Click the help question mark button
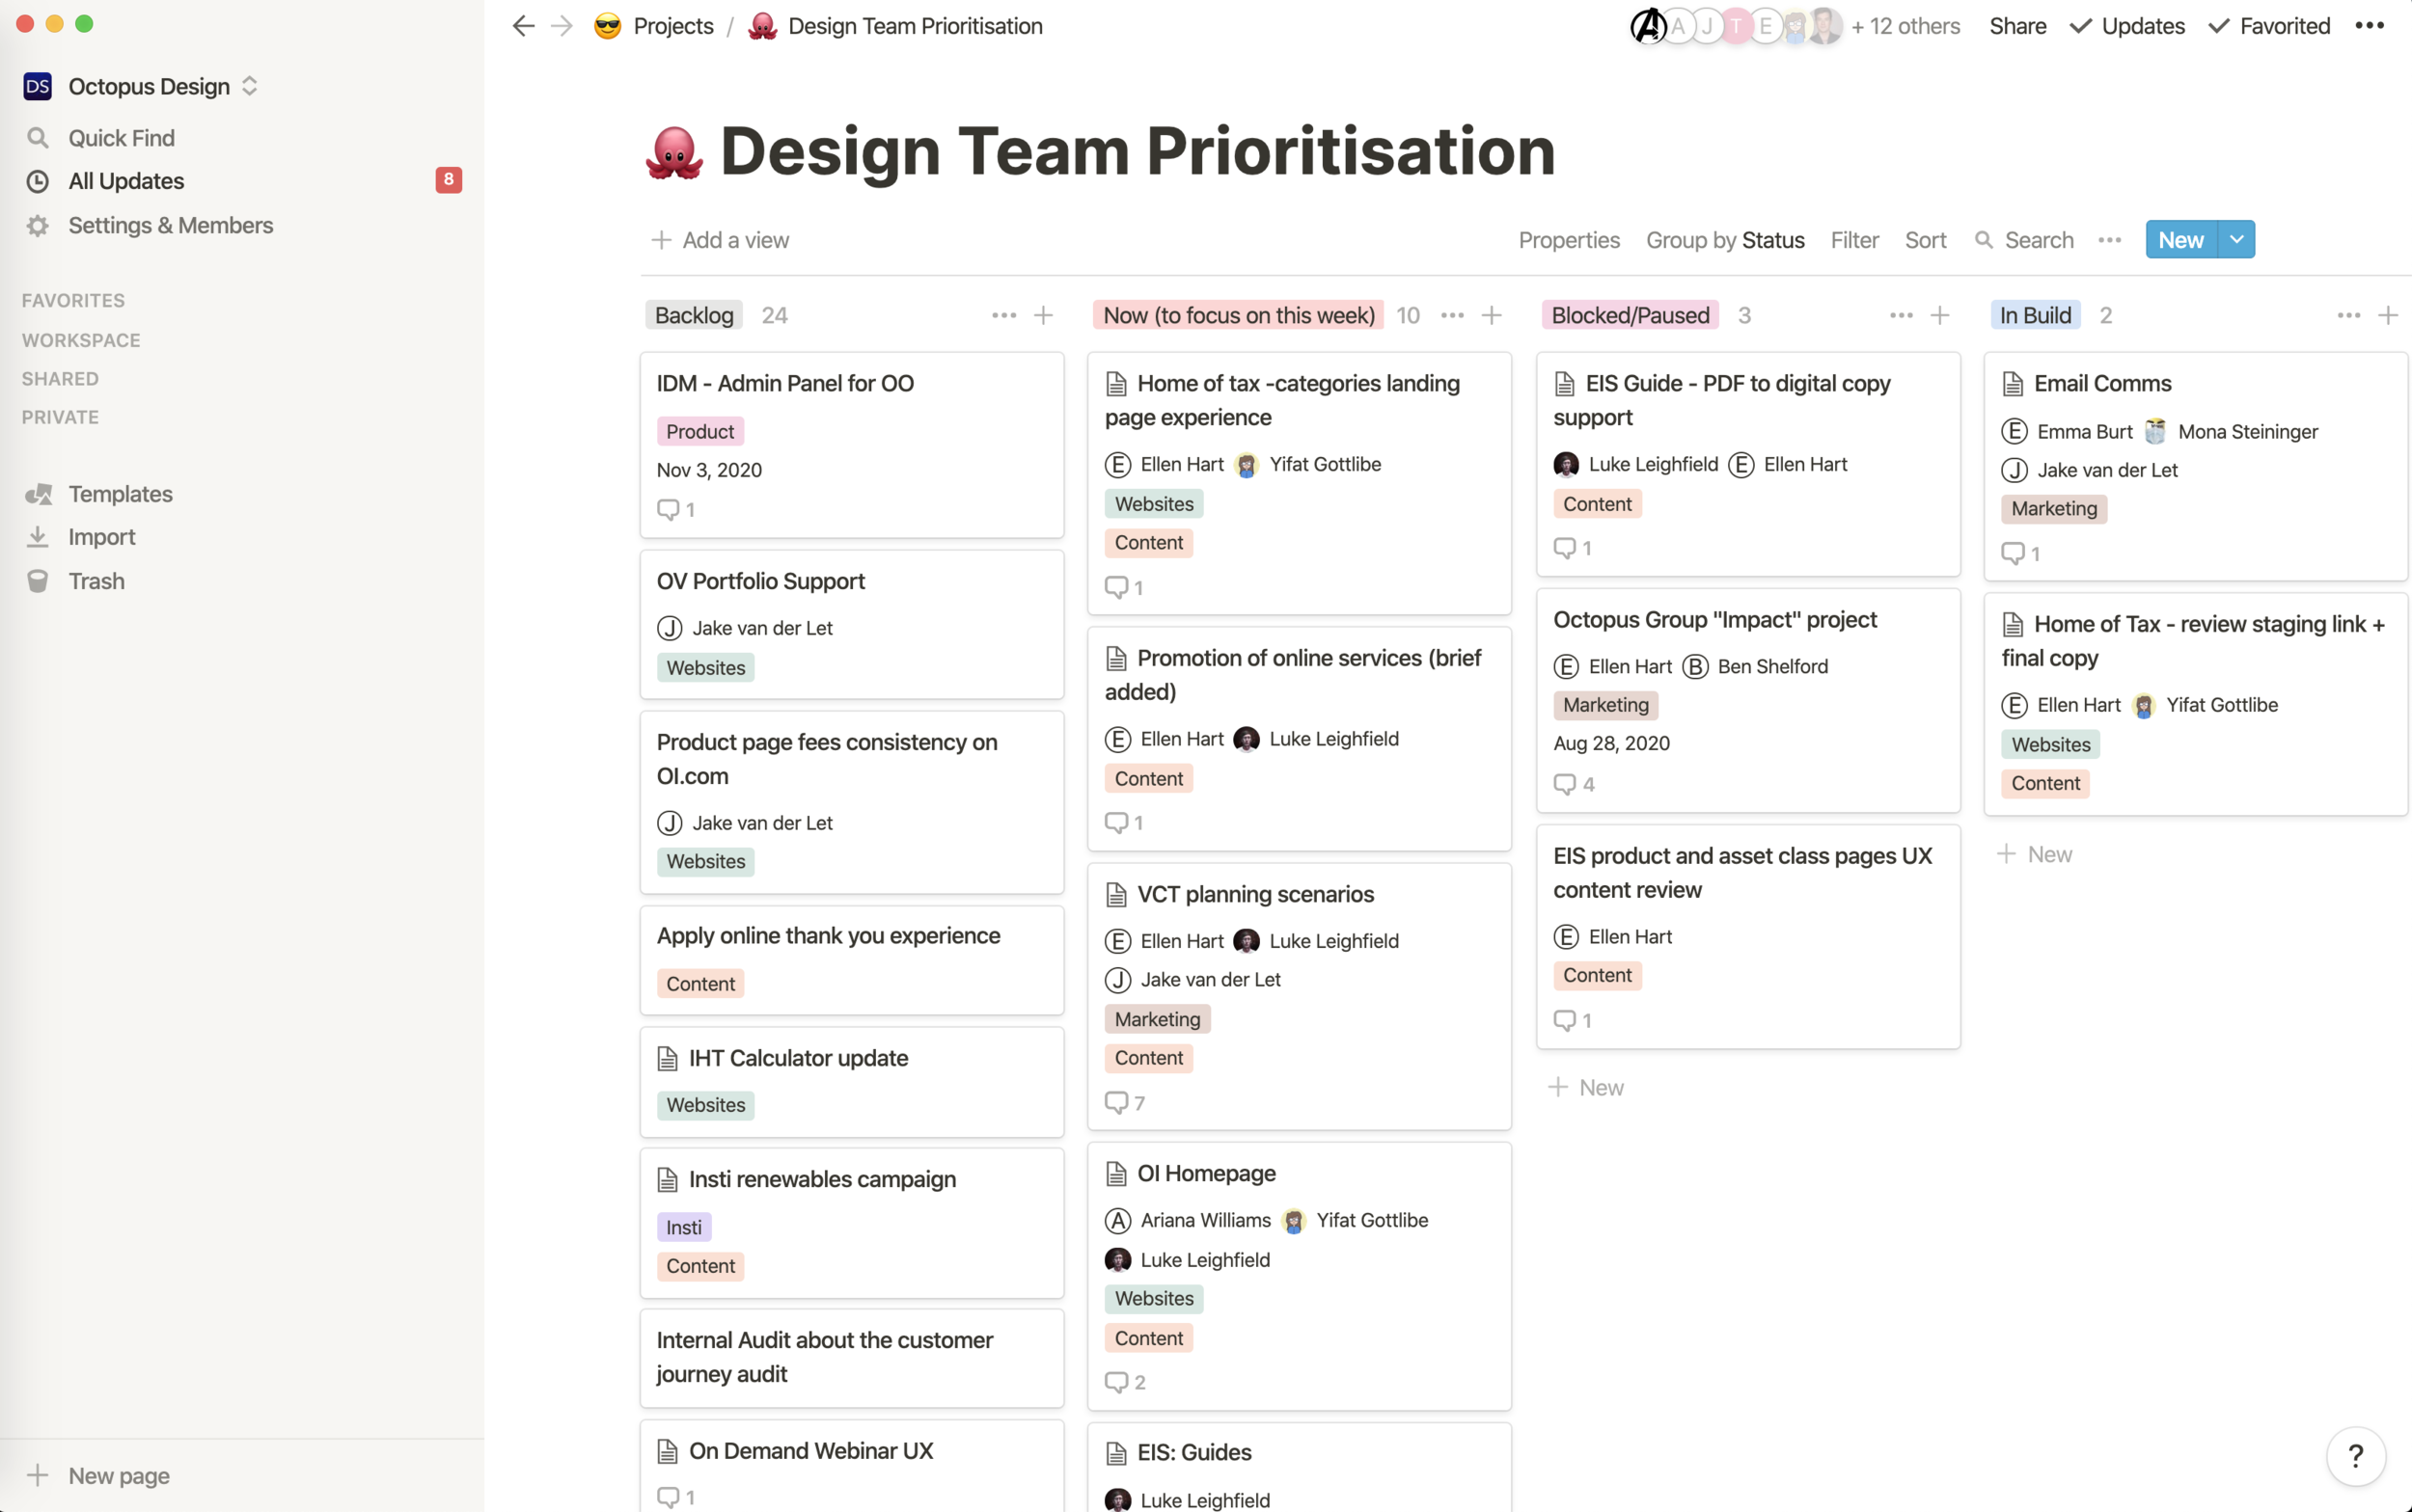Image resolution: width=2412 pixels, height=1512 pixels. [x=2355, y=1456]
